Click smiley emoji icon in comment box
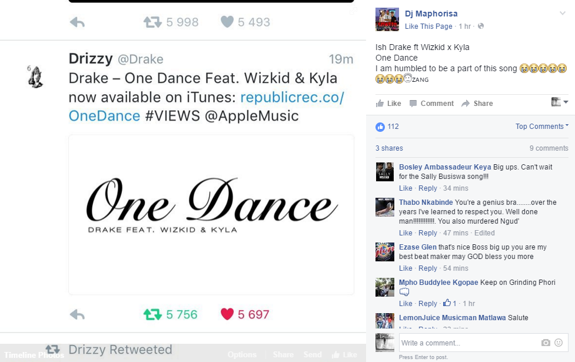This screenshot has height=362, width=575. (x=559, y=343)
